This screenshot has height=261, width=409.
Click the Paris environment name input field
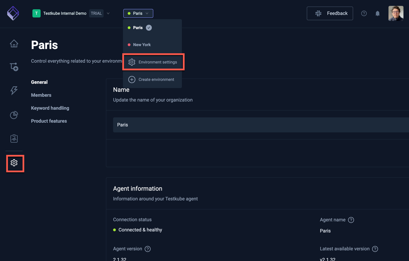[x=238, y=125]
